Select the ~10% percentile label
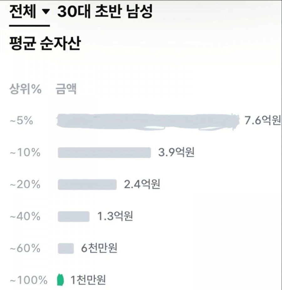Viewport: 282px width, 290px height. pyautogui.click(x=25, y=153)
